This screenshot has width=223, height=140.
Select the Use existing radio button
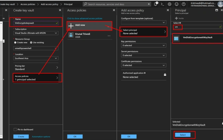click(x=31, y=43)
